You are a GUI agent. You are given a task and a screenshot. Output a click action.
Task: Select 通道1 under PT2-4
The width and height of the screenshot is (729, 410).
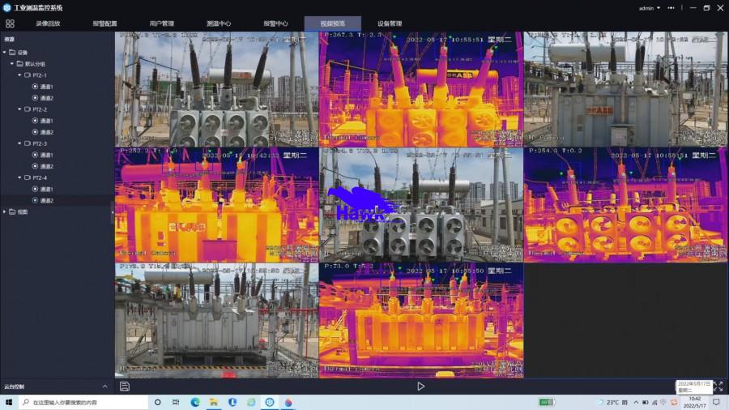point(46,189)
